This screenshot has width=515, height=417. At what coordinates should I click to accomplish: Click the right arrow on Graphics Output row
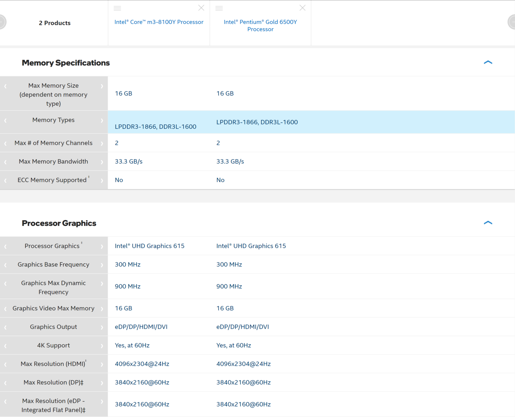point(102,327)
